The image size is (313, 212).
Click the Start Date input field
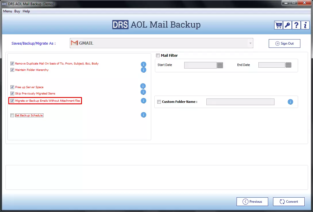pos(200,65)
